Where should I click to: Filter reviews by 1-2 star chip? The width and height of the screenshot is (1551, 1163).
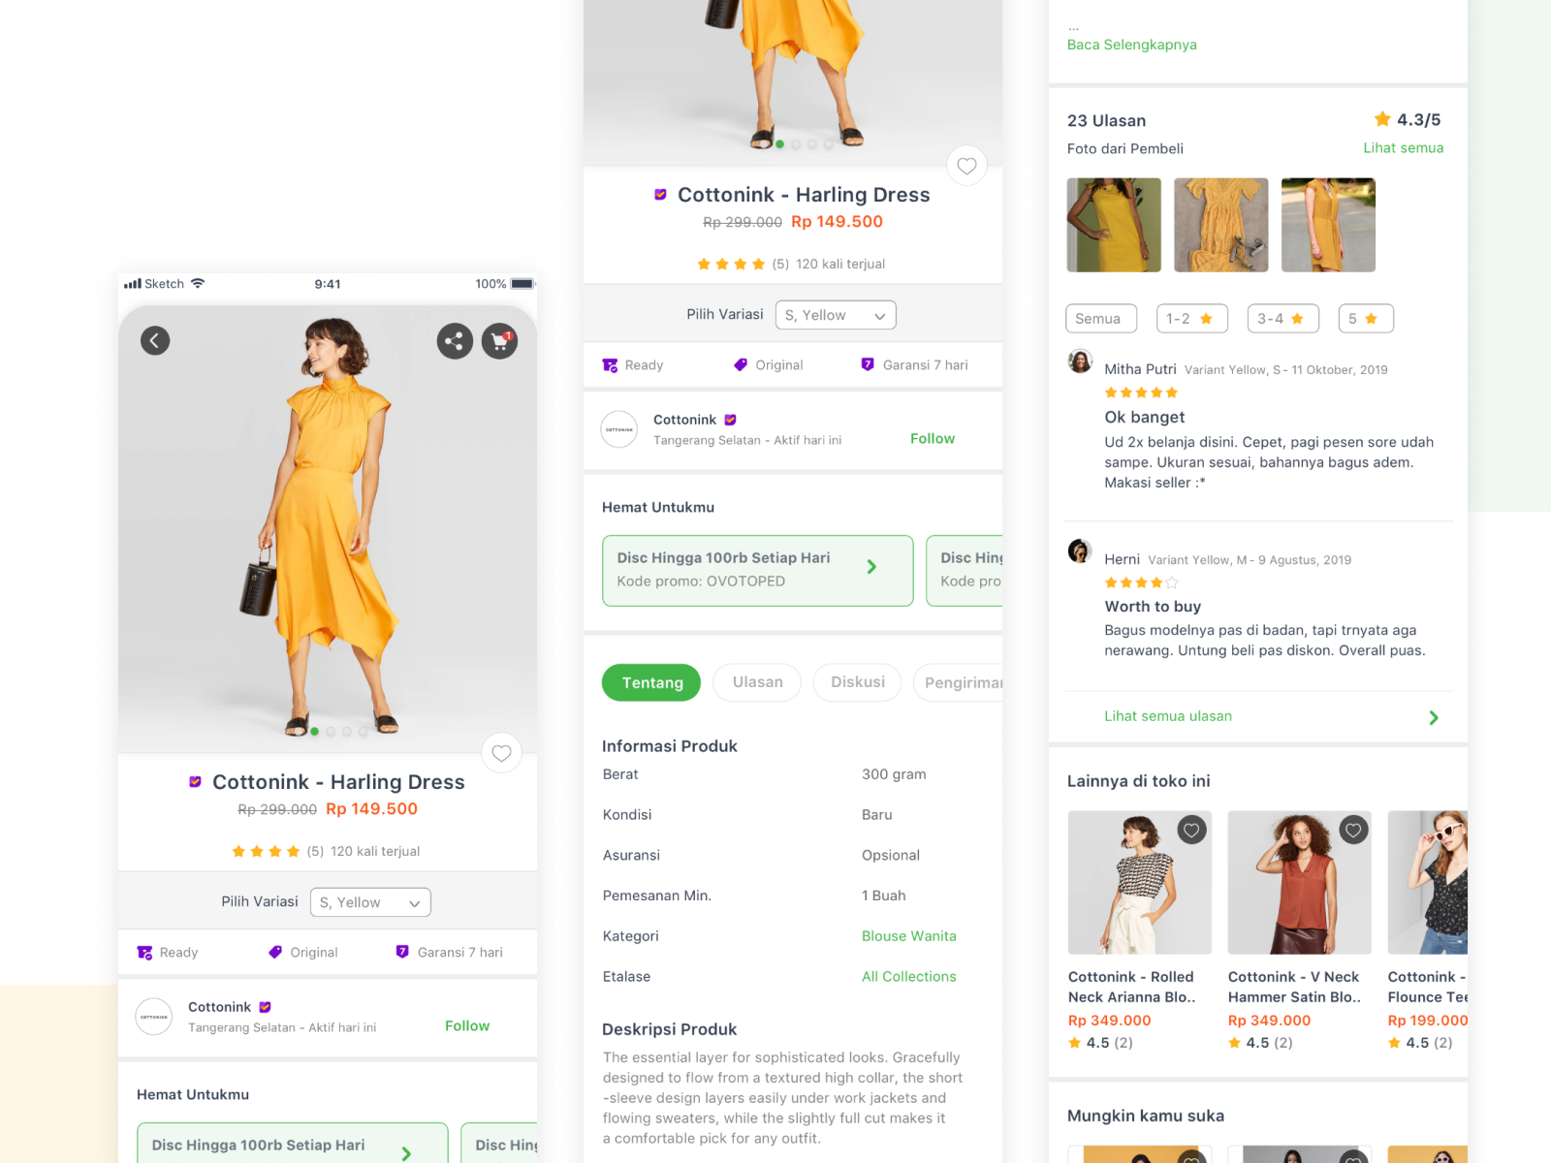[x=1191, y=319]
